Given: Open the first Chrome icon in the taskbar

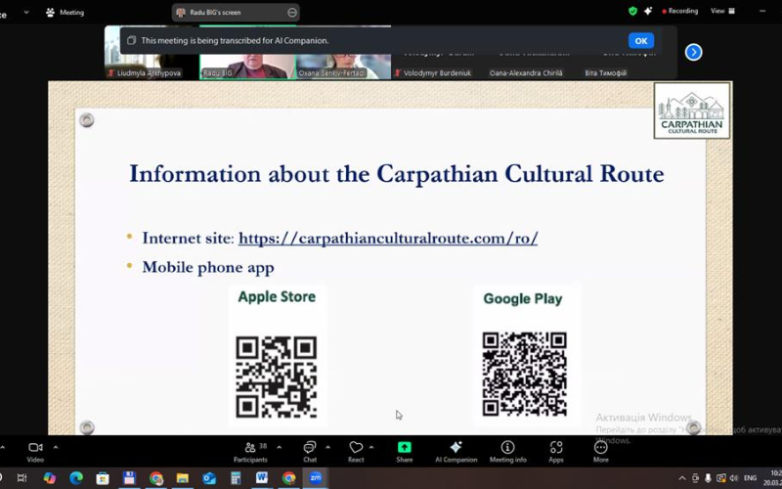Looking at the screenshot, I should click(156, 478).
